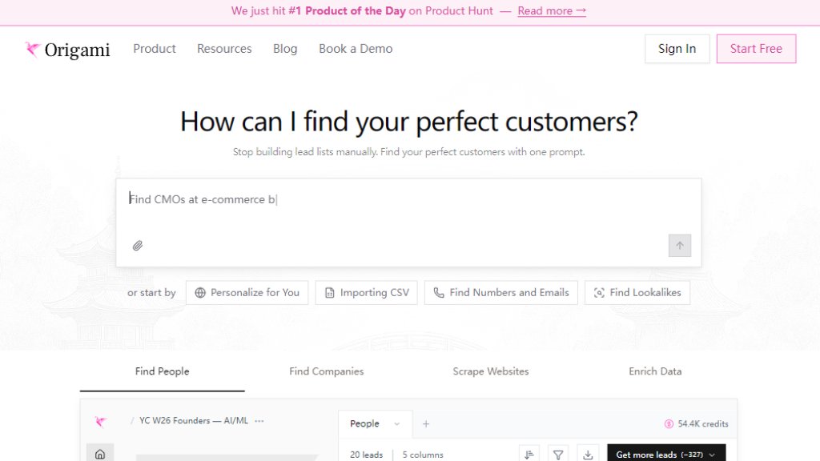Open the Product menu
The image size is (820, 461).
[155, 49]
